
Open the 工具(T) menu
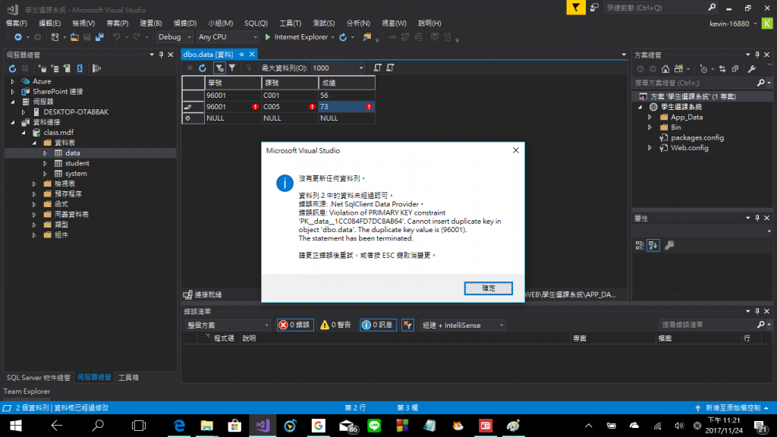click(x=290, y=24)
